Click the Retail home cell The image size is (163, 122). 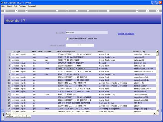pyautogui.click(x=103, y=63)
